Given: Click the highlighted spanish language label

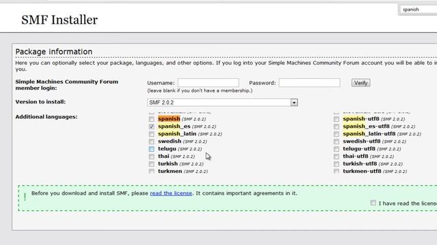Looking at the screenshot, I should pyautogui.click(x=169, y=119).
